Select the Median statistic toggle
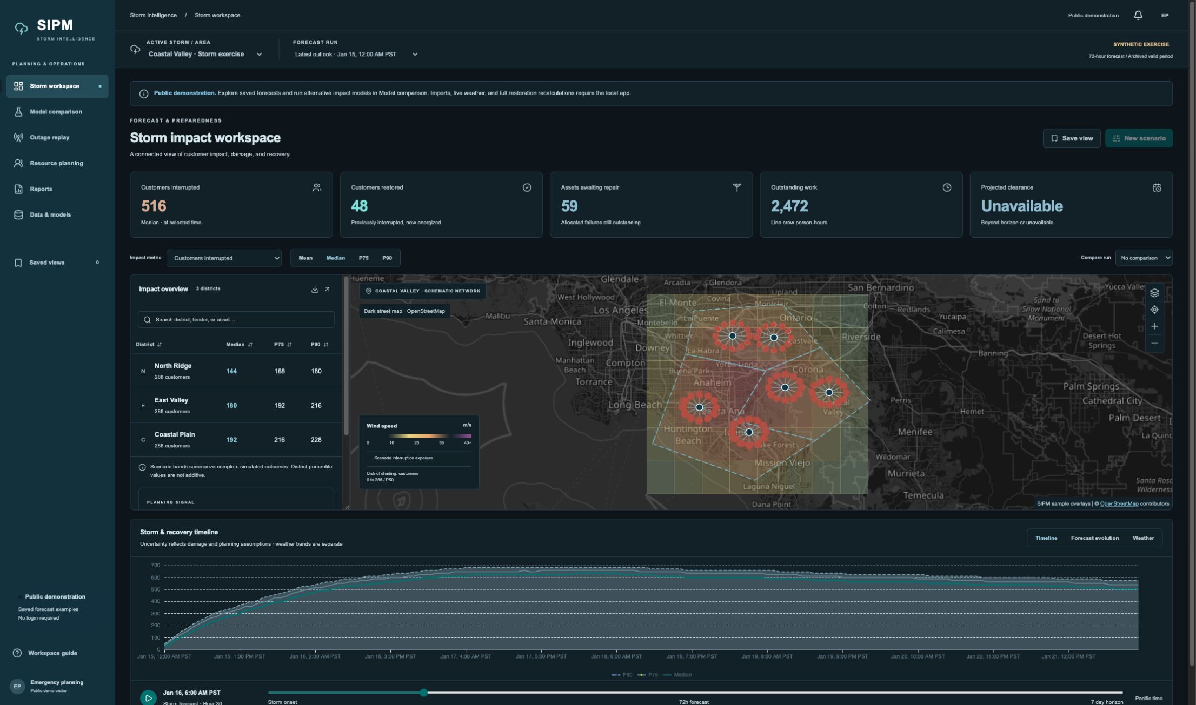 pyautogui.click(x=335, y=258)
